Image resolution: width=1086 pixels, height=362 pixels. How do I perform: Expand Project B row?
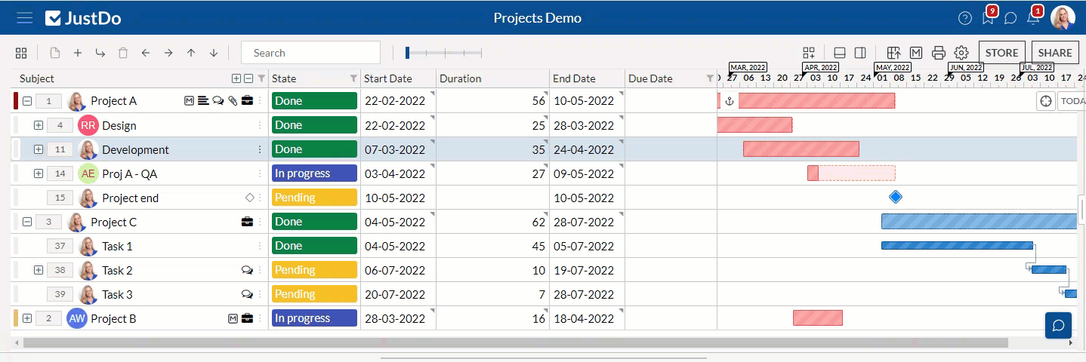coord(27,318)
